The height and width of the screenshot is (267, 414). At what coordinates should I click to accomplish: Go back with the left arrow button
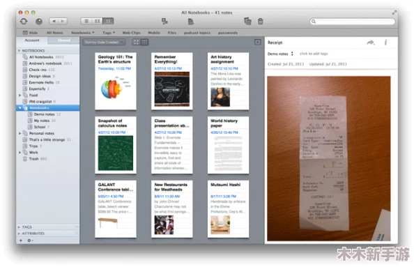tap(54, 21)
